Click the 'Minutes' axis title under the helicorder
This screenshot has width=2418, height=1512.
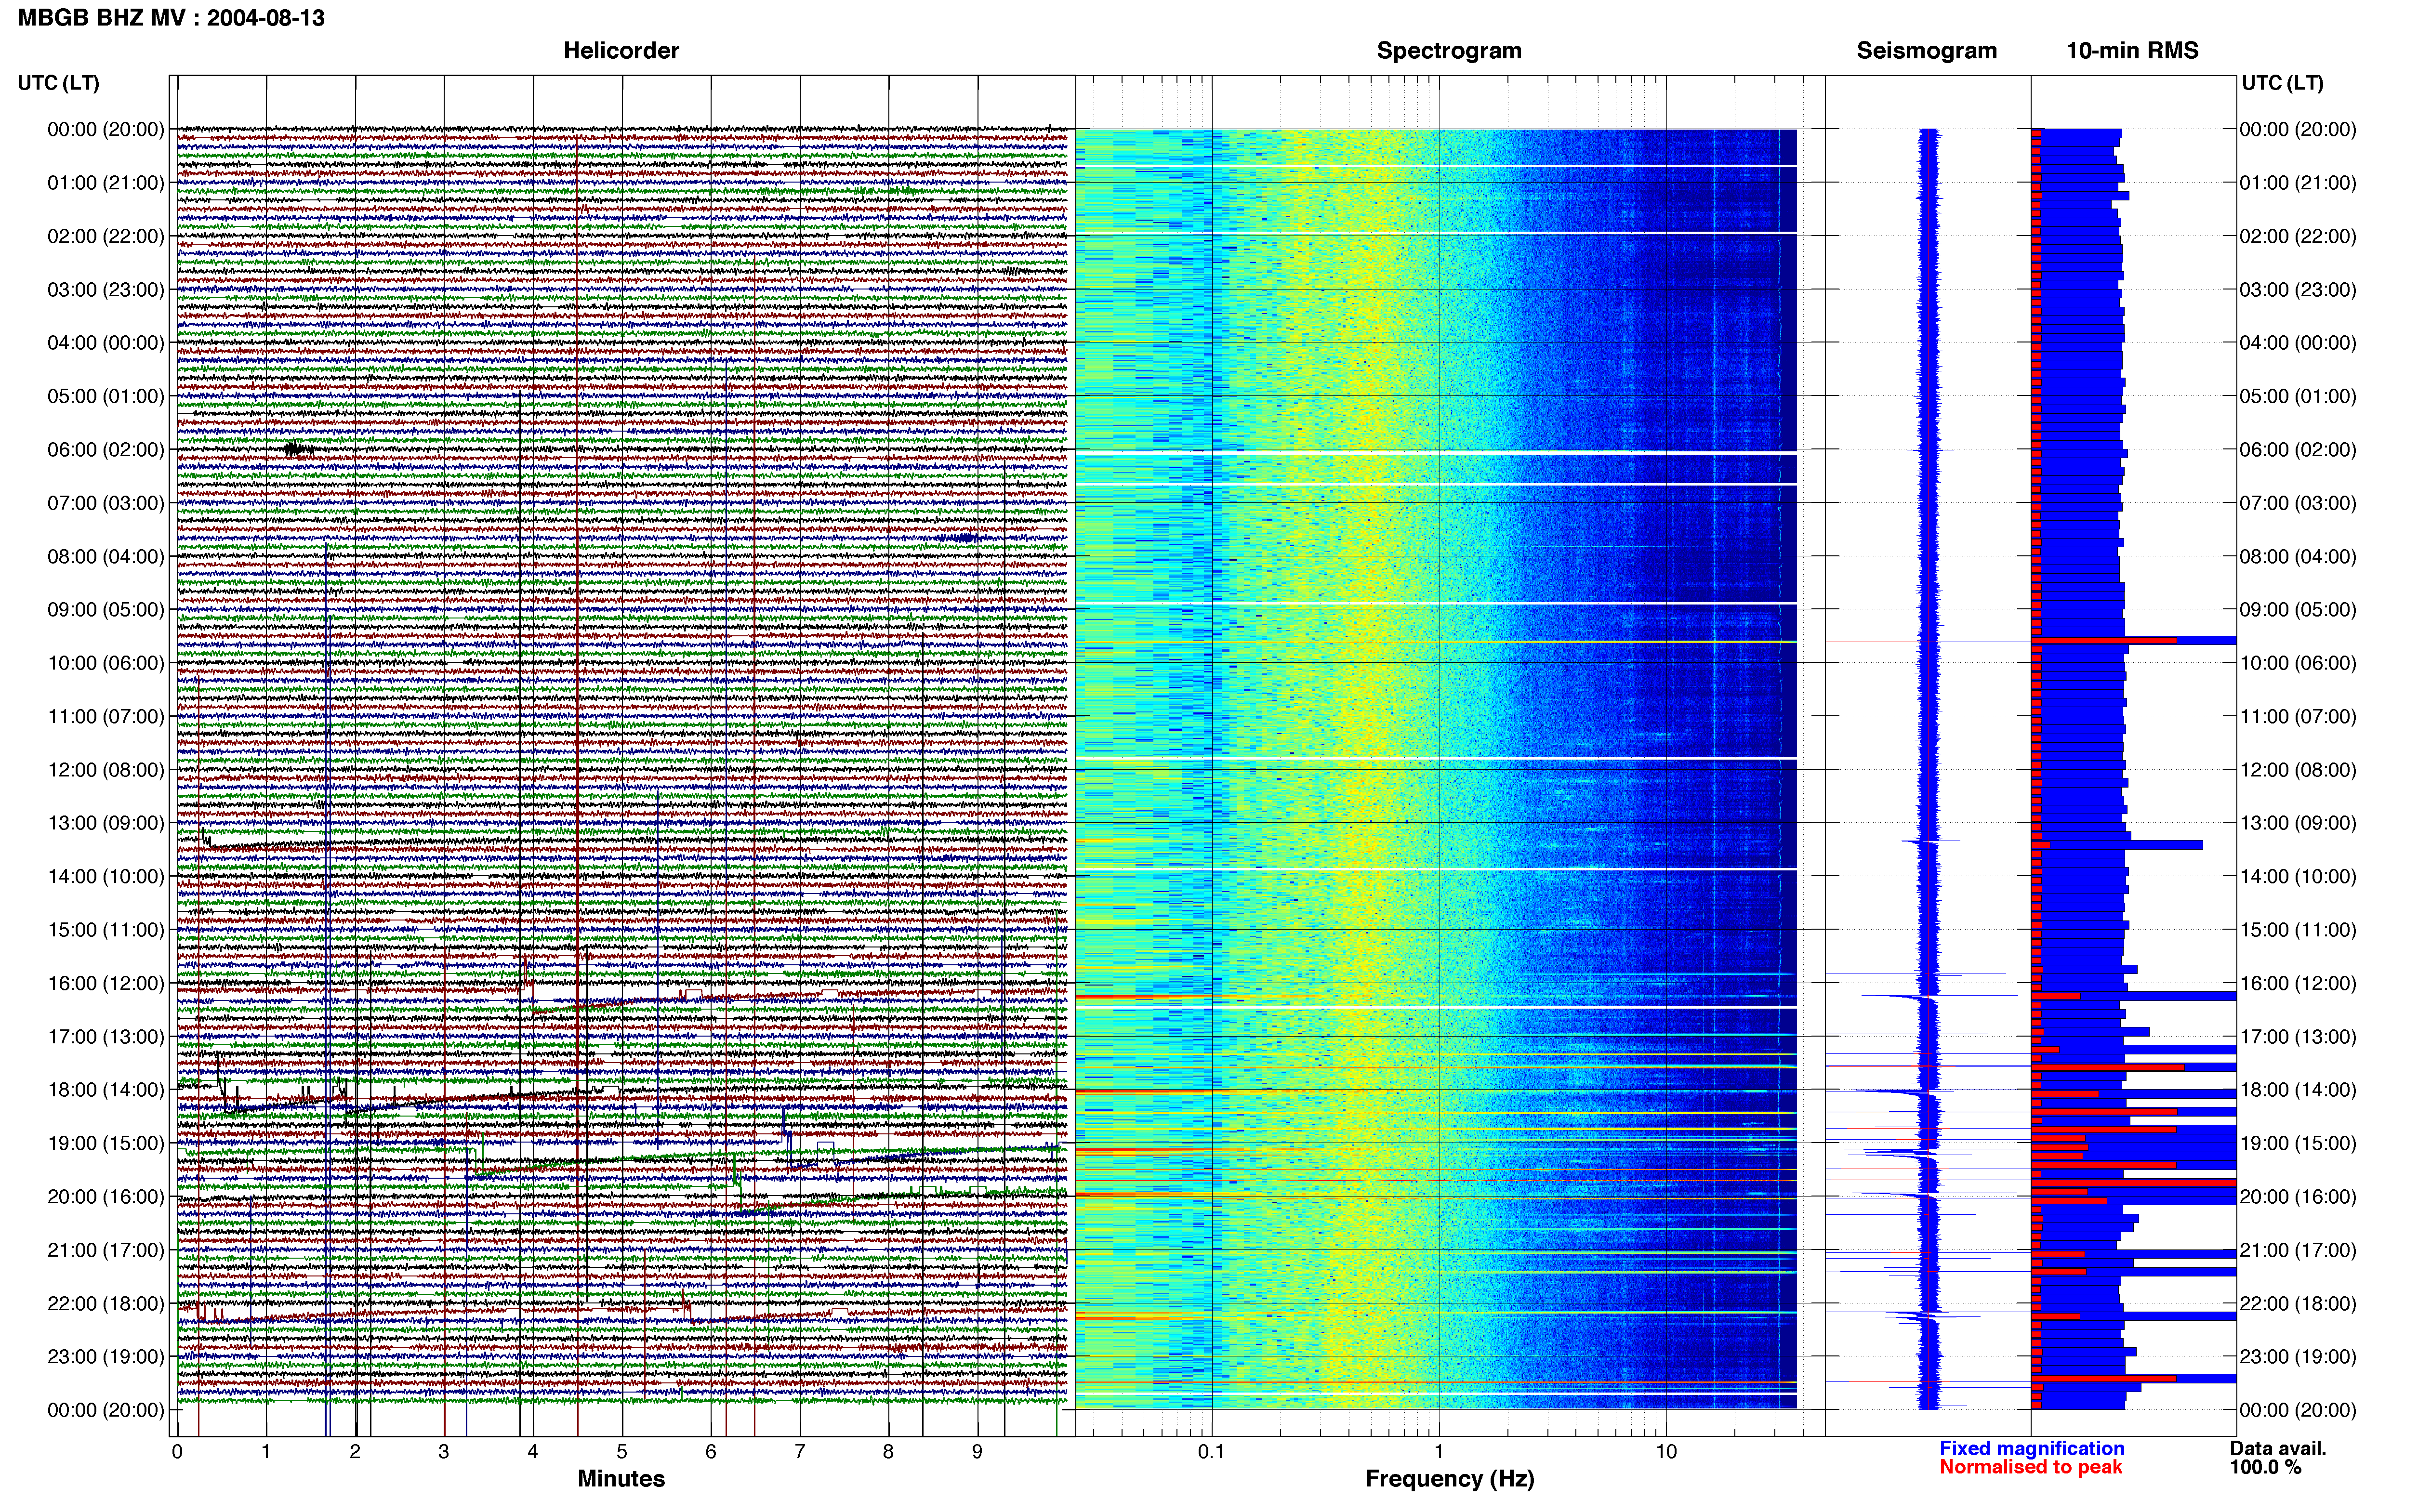click(x=621, y=1479)
